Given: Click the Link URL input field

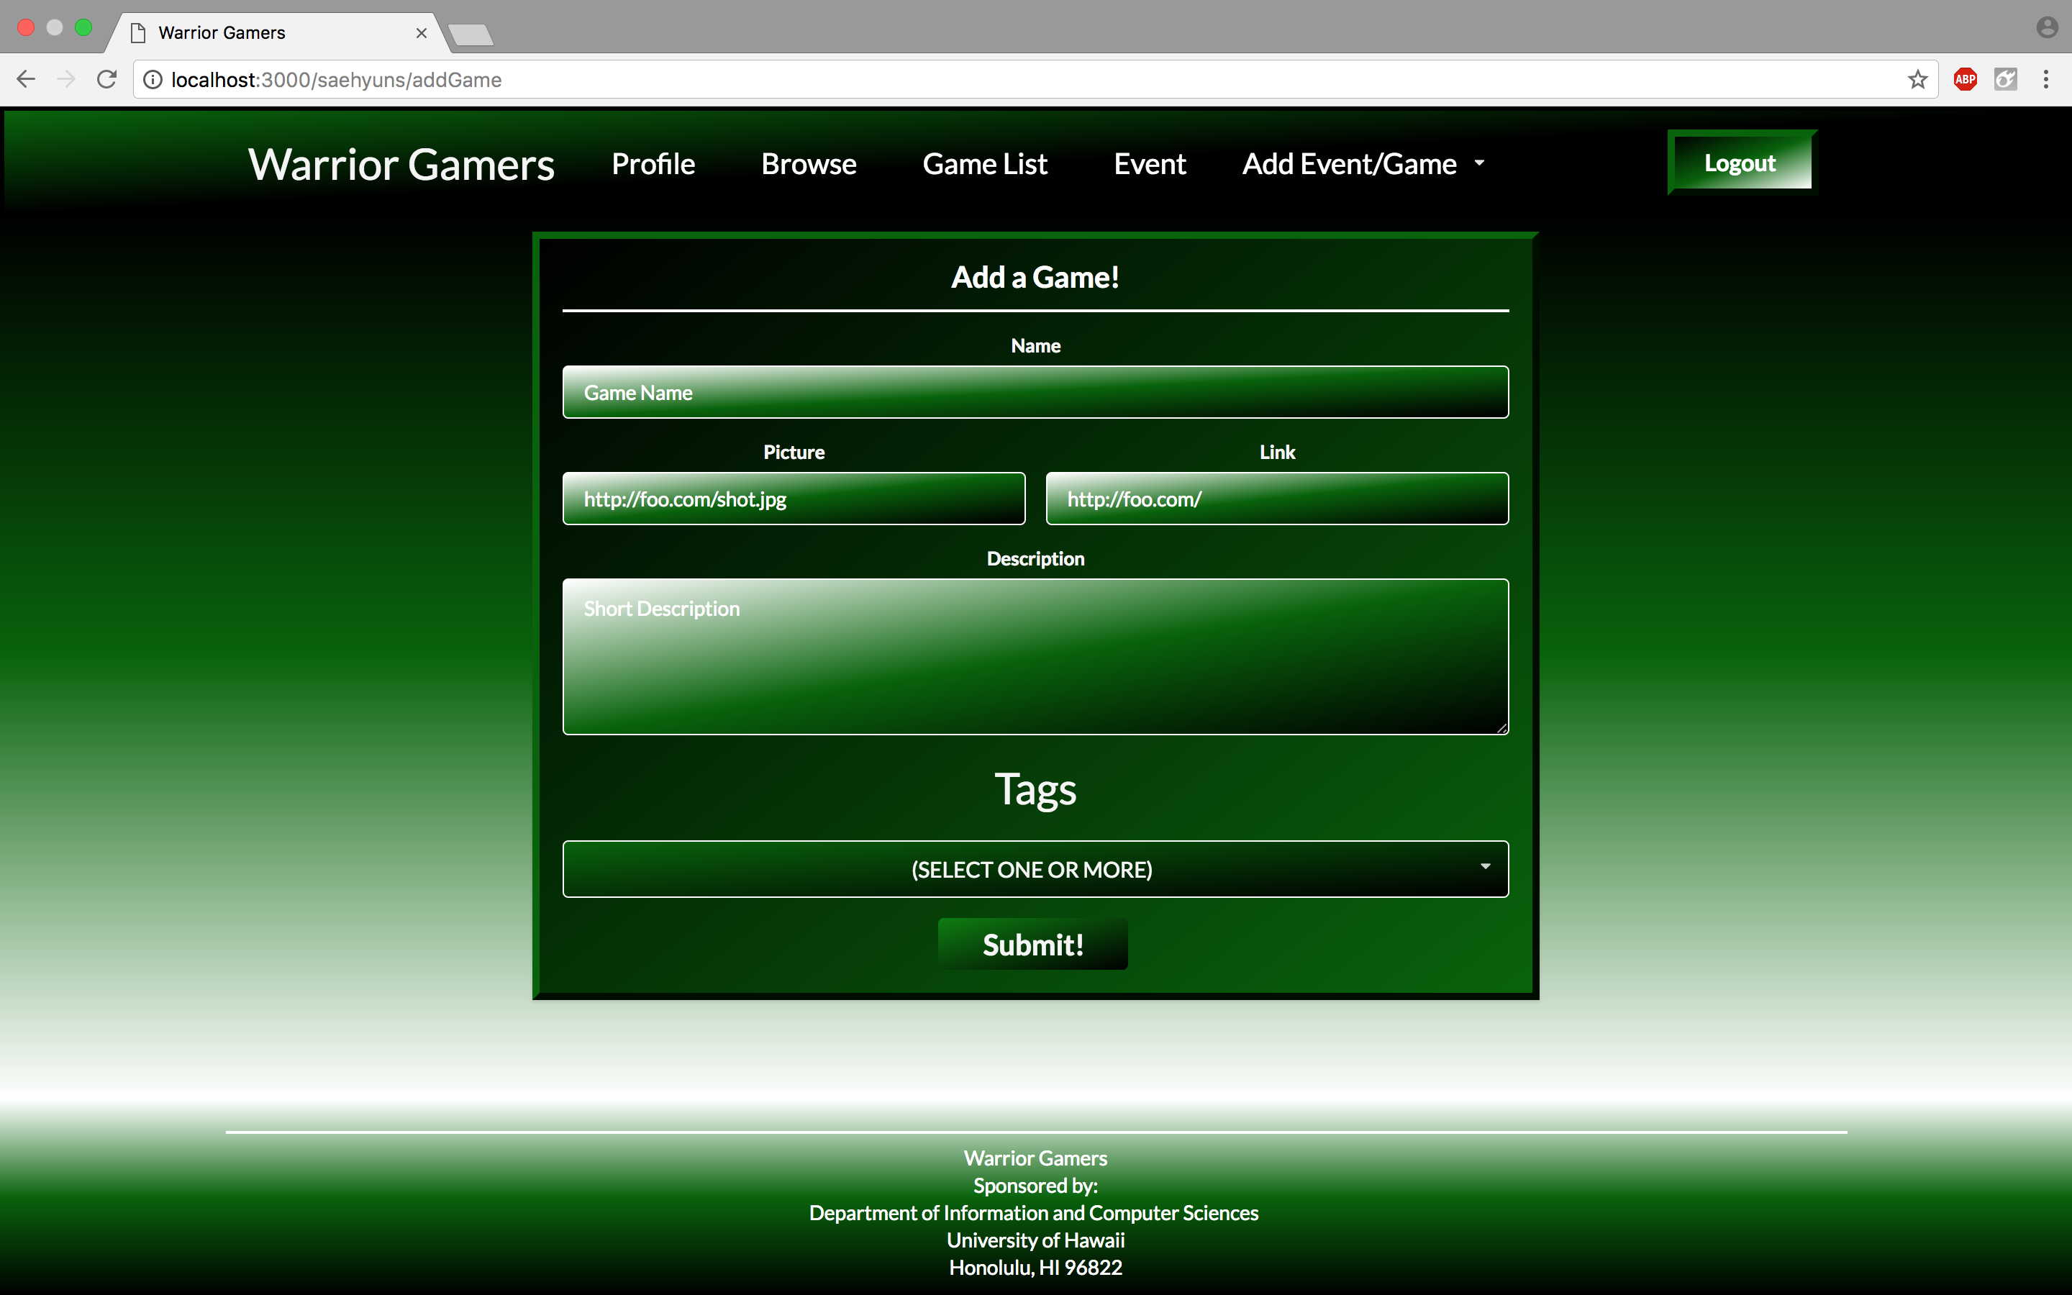Looking at the screenshot, I should point(1276,499).
